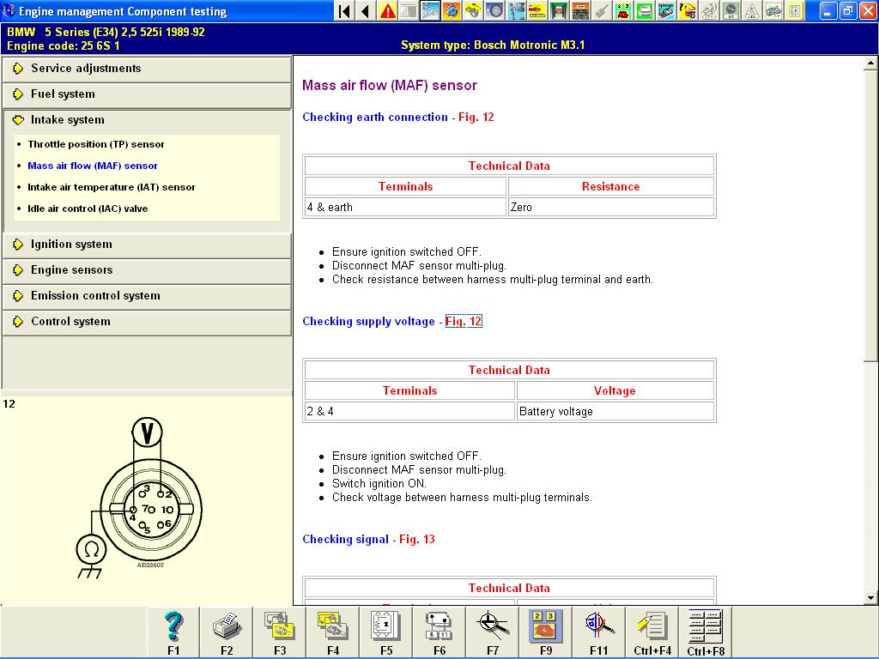Open the Ctrl+F8 table list icon
Image resolution: width=879 pixels, height=659 pixels.
(x=706, y=632)
